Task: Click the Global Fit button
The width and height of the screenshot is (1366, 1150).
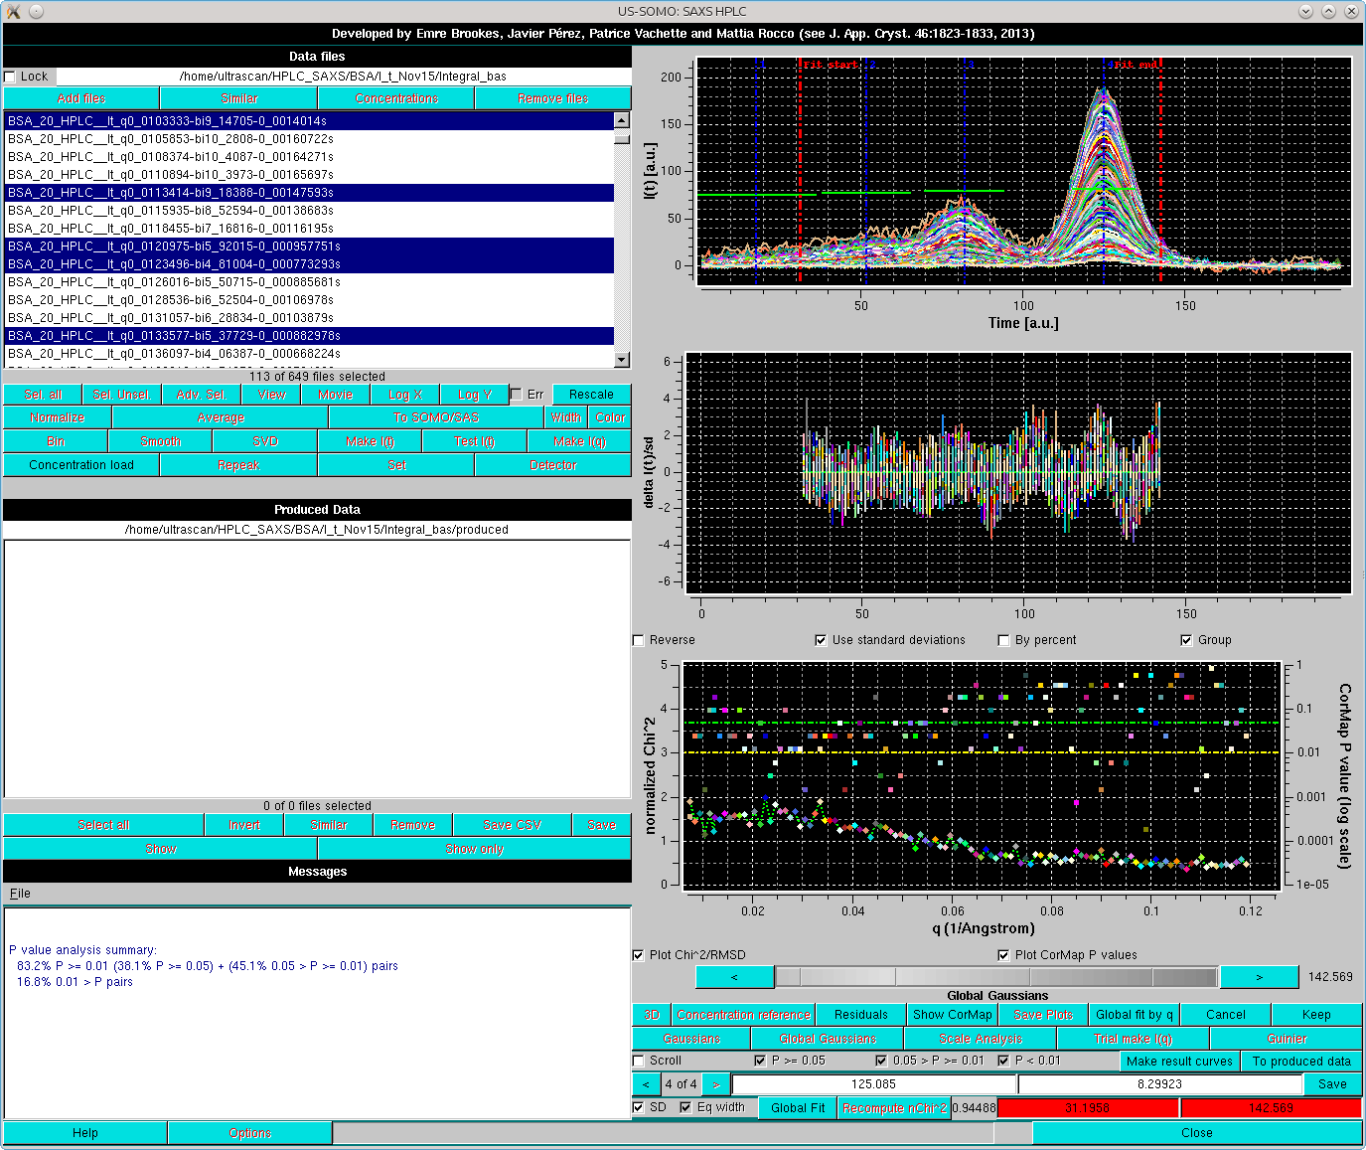Action: click(x=798, y=1108)
